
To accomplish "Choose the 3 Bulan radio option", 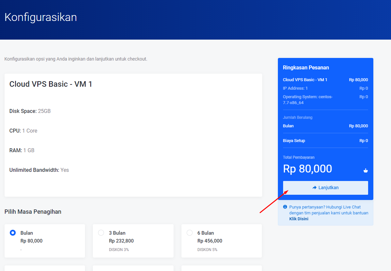I will pyautogui.click(x=101, y=233).
